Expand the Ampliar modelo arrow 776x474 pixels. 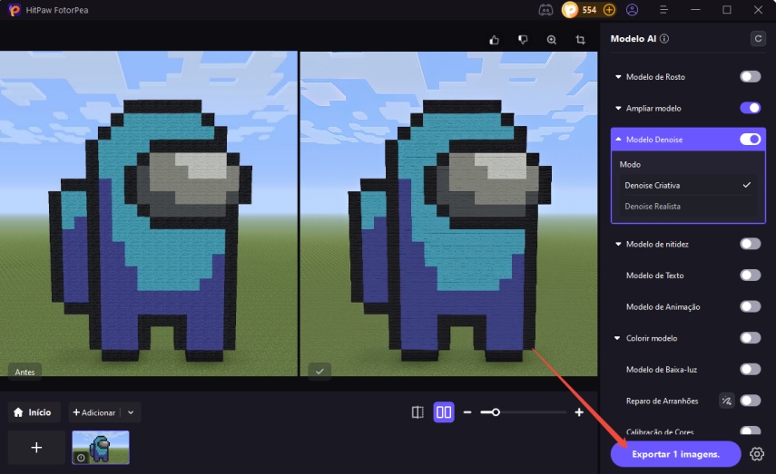(618, 108)
